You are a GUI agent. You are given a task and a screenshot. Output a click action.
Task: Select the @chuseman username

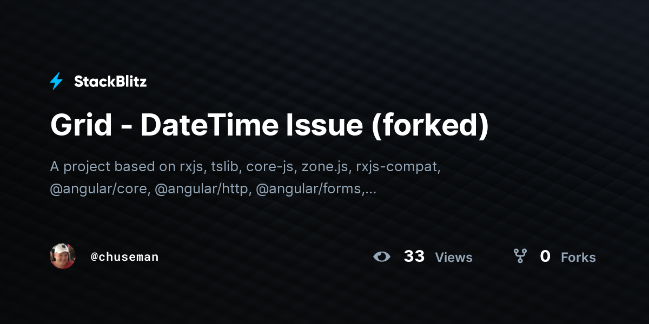(125, 257)
